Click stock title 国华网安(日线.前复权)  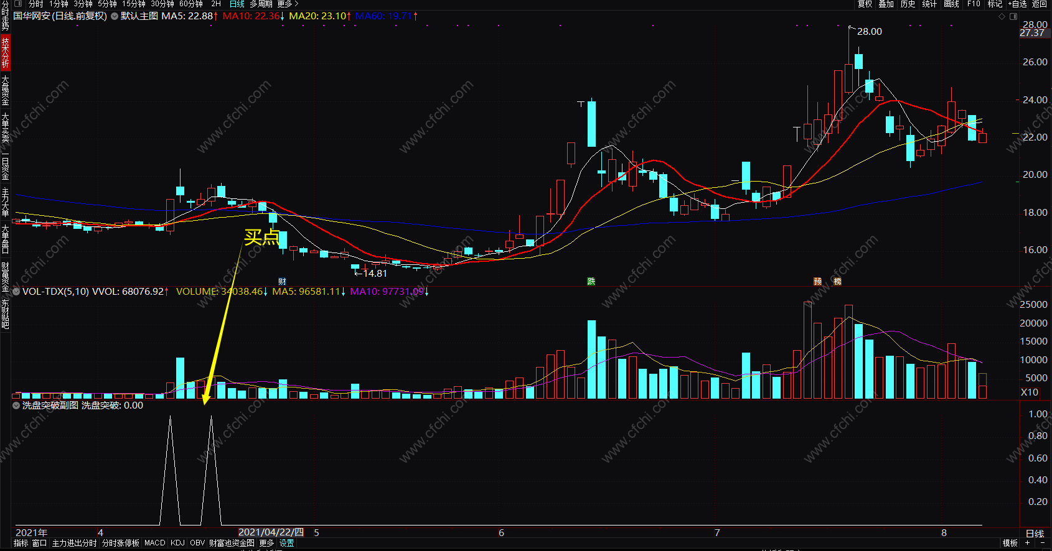coord(60,16)
